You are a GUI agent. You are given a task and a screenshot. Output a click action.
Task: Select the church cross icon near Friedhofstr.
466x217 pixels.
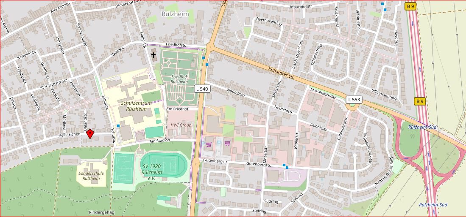click(x=153, y=55)
